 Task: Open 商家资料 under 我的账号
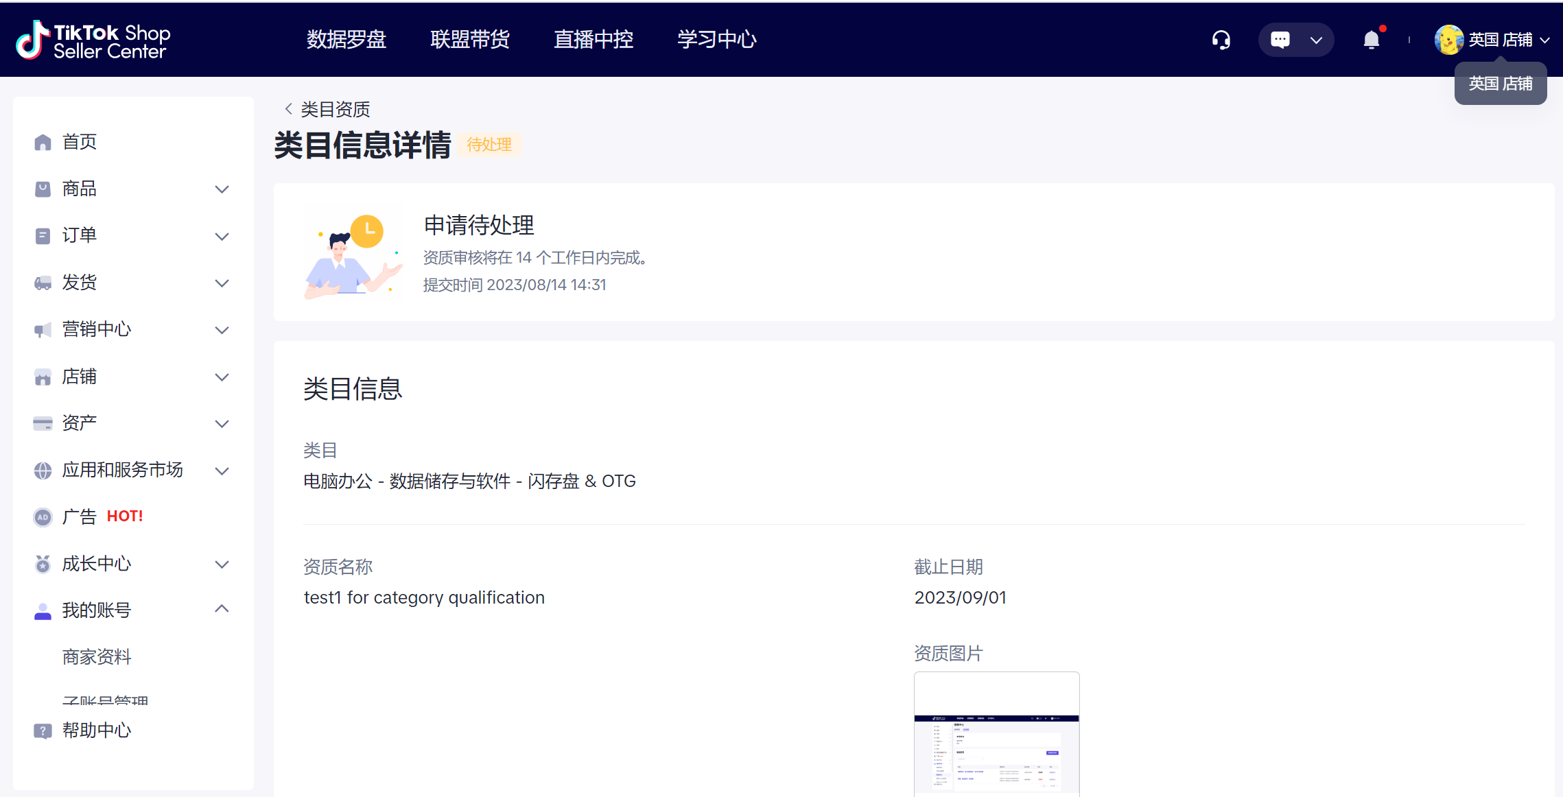pyautogui.click(x=97, y=656)
